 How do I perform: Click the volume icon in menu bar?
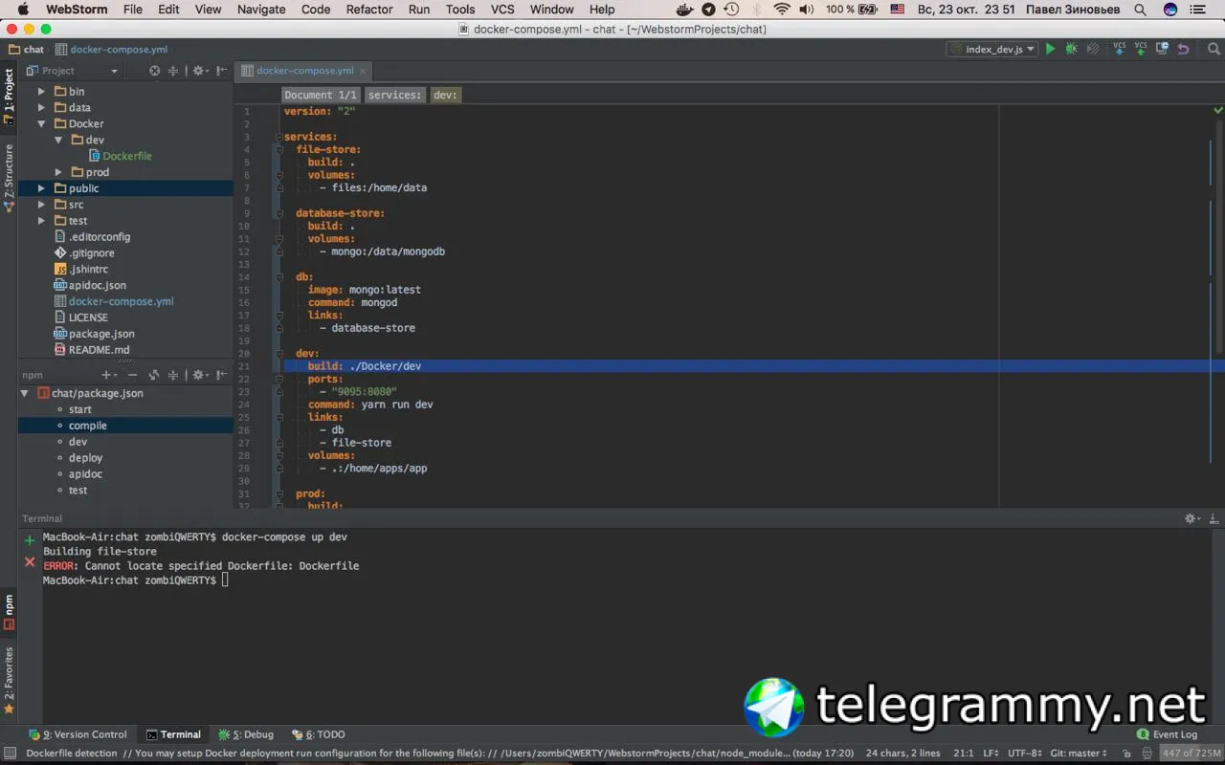807,10
